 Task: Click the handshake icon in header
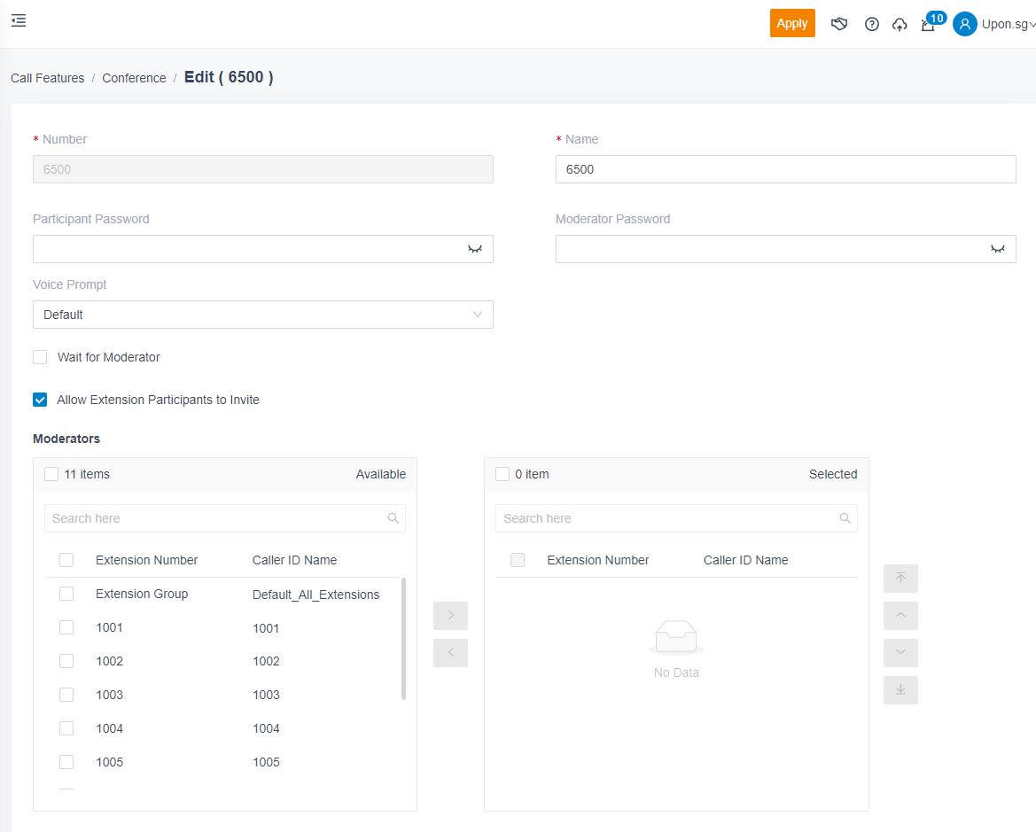point(839,24)
